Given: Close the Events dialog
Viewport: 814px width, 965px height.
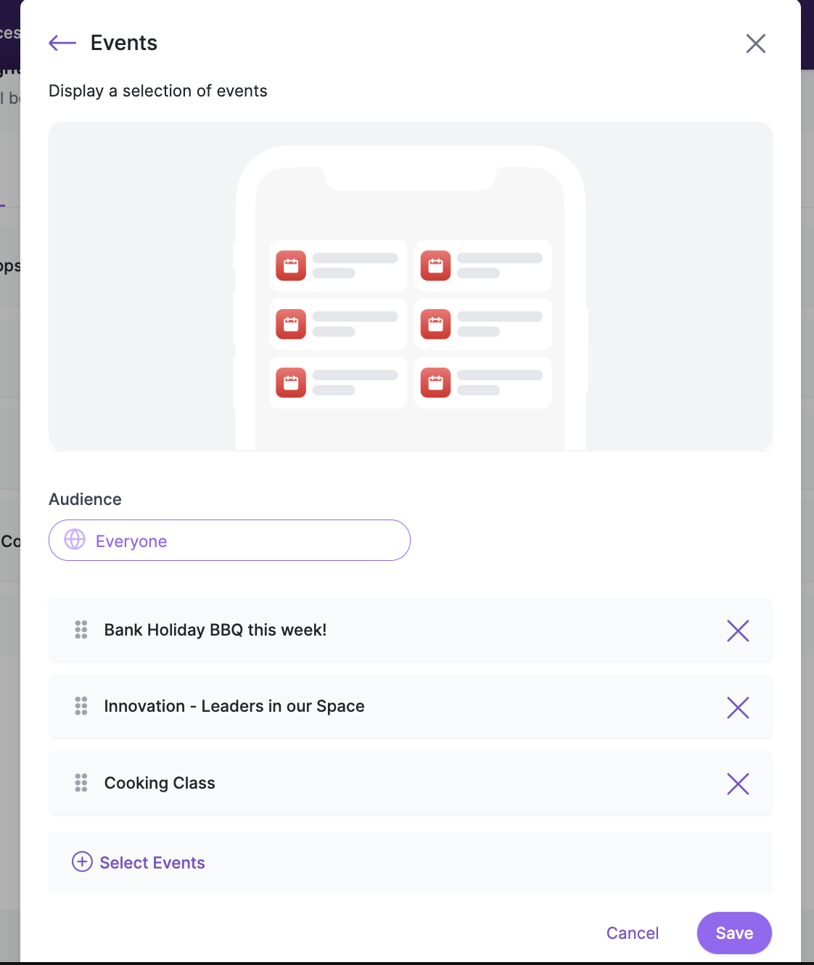Looking at the screenshot, I should coord(756,44).
